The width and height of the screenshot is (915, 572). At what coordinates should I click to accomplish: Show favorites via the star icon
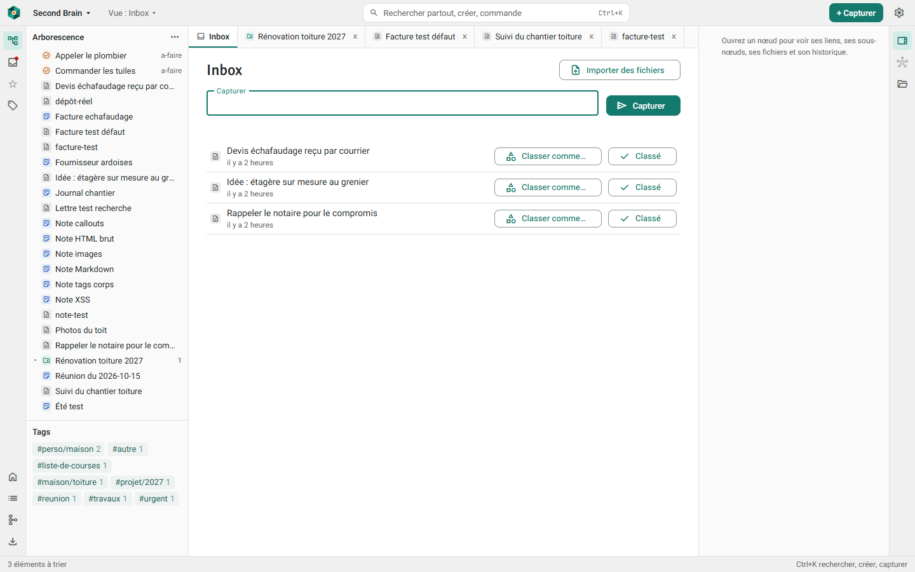coord(13,84)
